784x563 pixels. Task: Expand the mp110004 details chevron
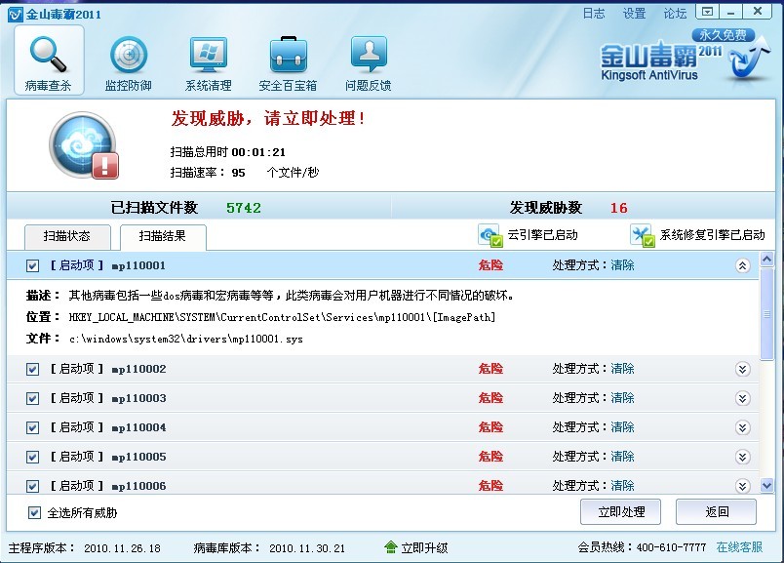point(742,428)
